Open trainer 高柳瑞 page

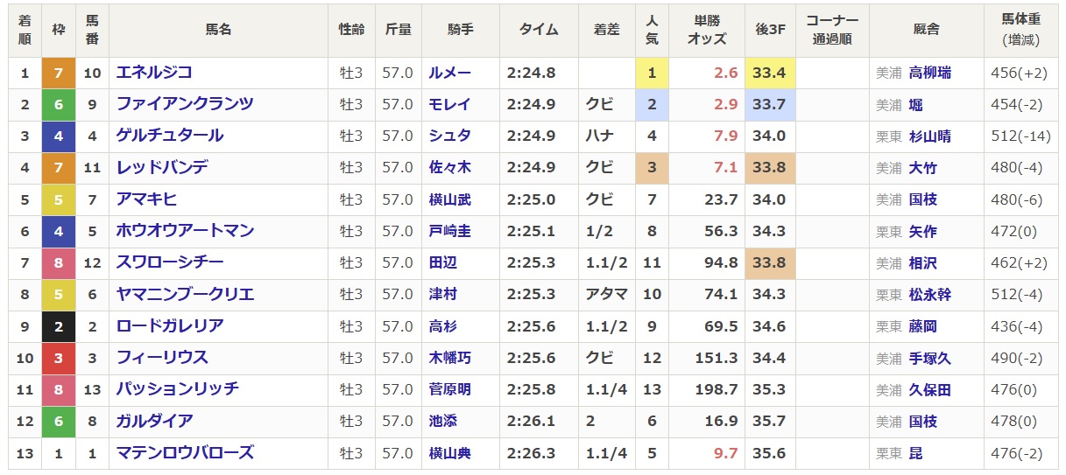pyautogui.click(x=929, y=73)
